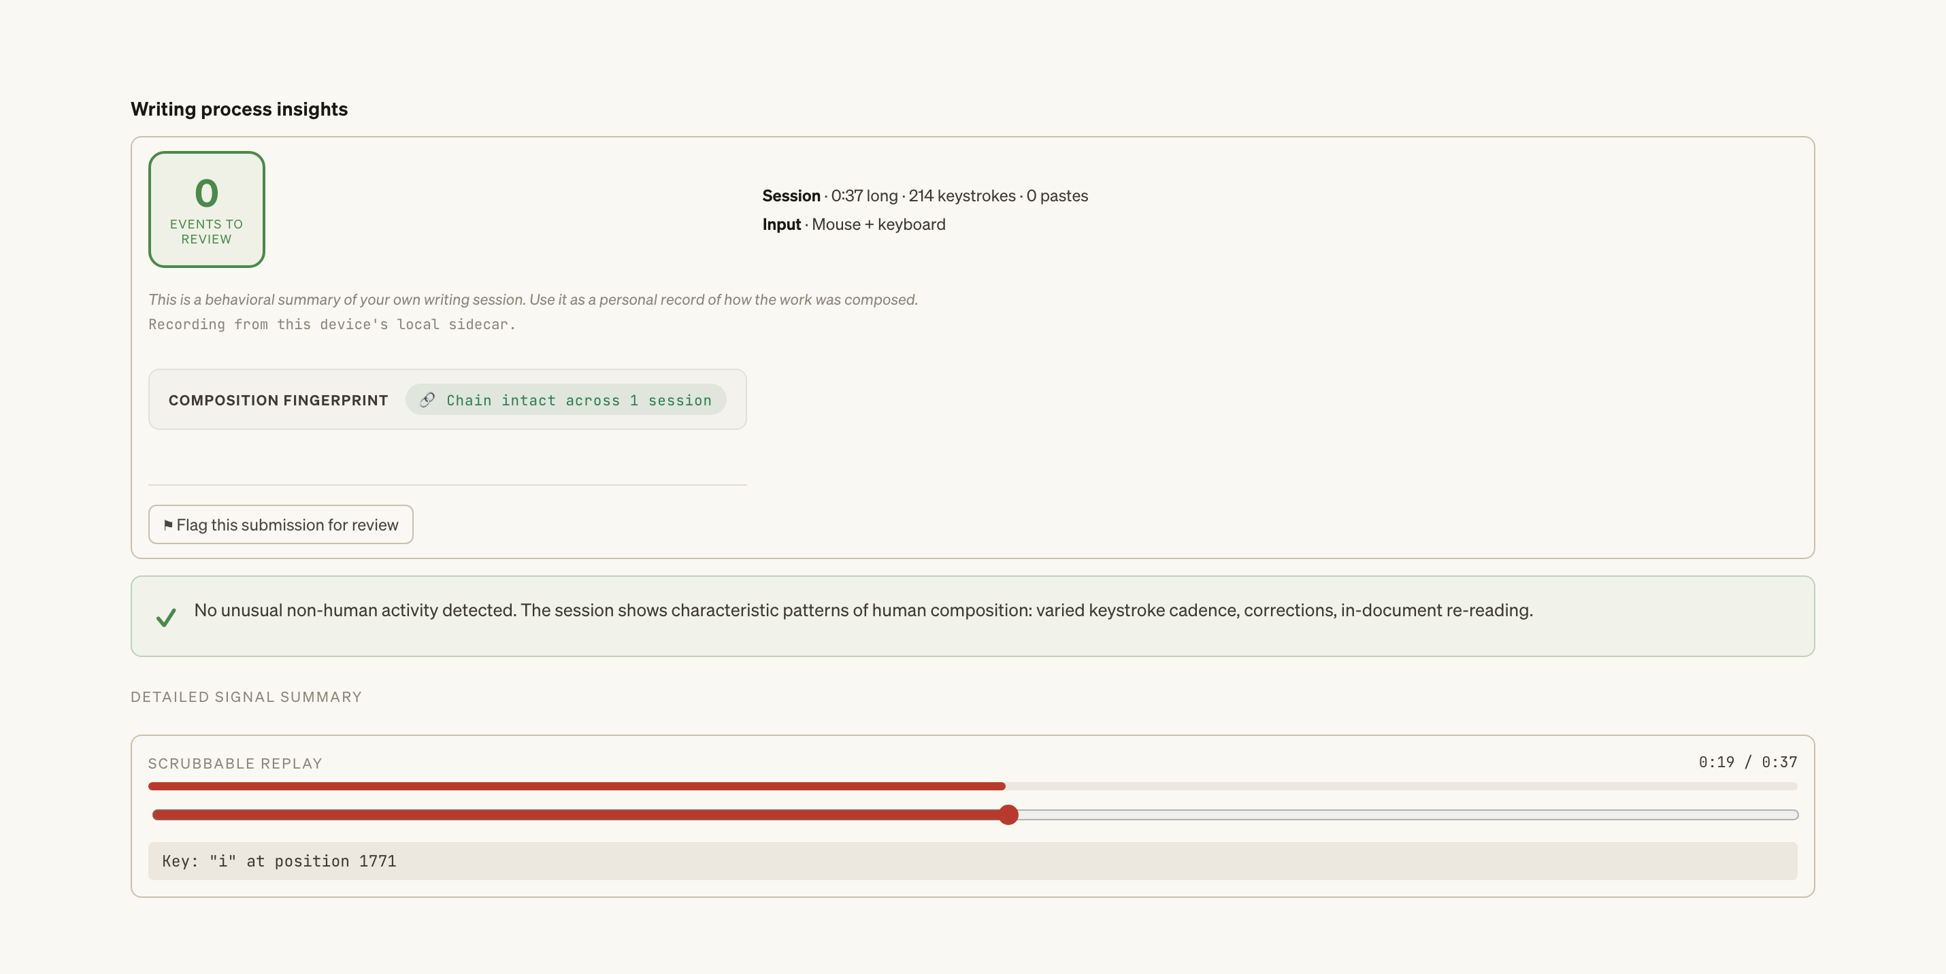The image size is (1946, 974).
Task: Click the green checkmark icon in the status banner
Action: click(166, 617)
